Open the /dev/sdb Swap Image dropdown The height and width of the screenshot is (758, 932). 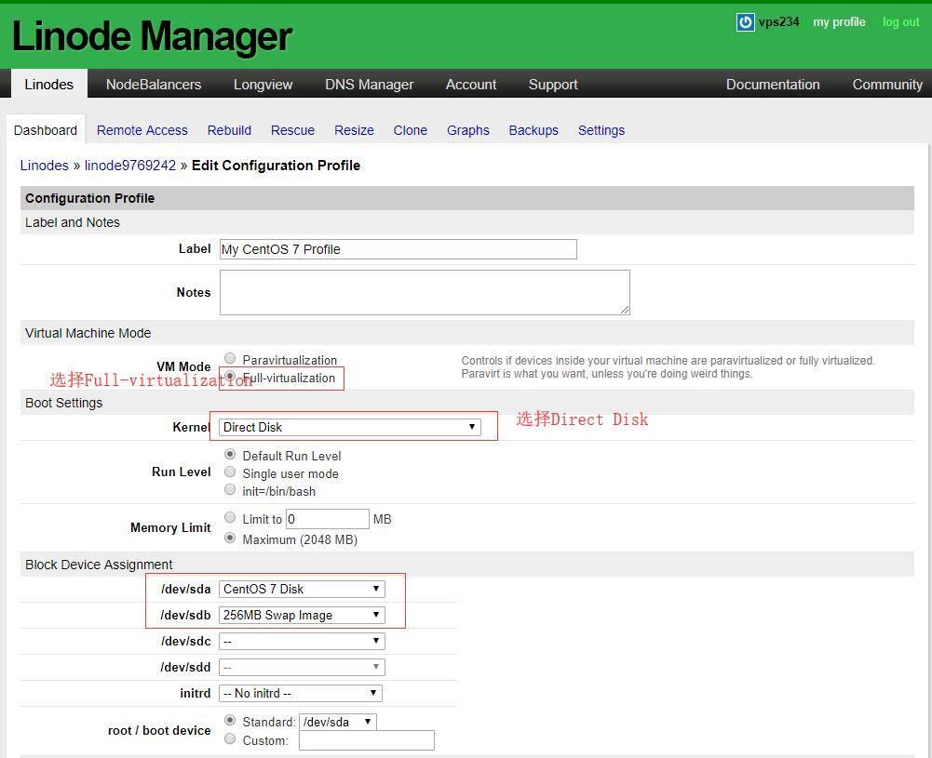point(302,615)
